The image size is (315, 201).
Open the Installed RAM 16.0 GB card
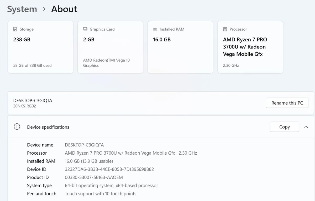(x=180, y=47)
